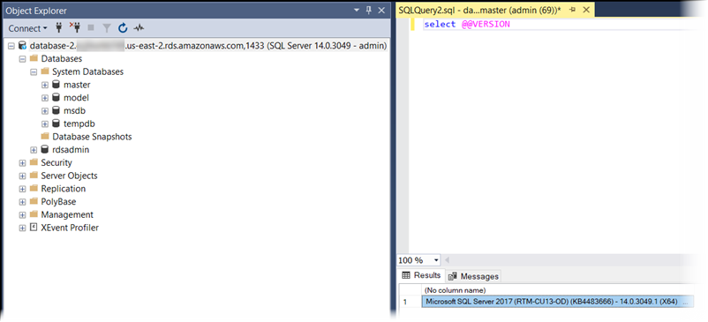Close the SQLQuery2.sql tab
Viewport: 708px width, 322px height.
pos(586,10)
